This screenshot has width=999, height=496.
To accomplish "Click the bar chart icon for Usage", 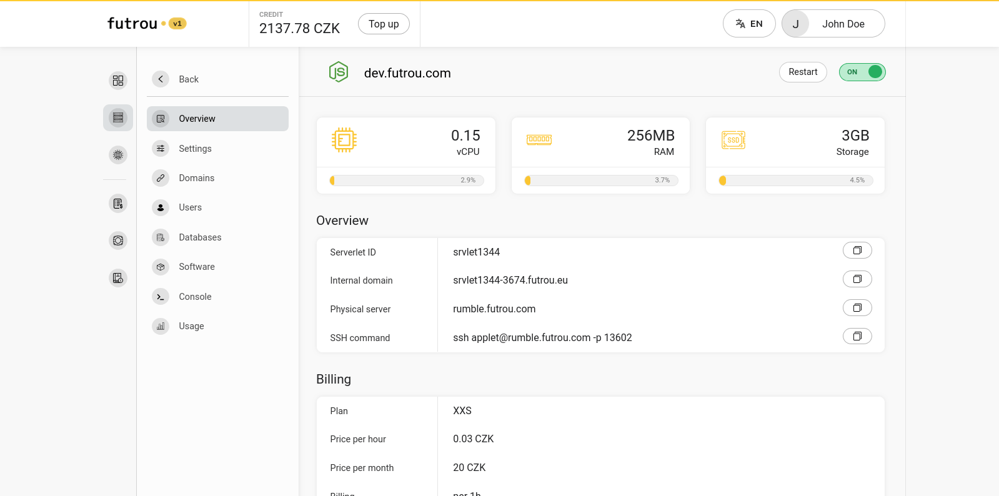I will (161, 326).
